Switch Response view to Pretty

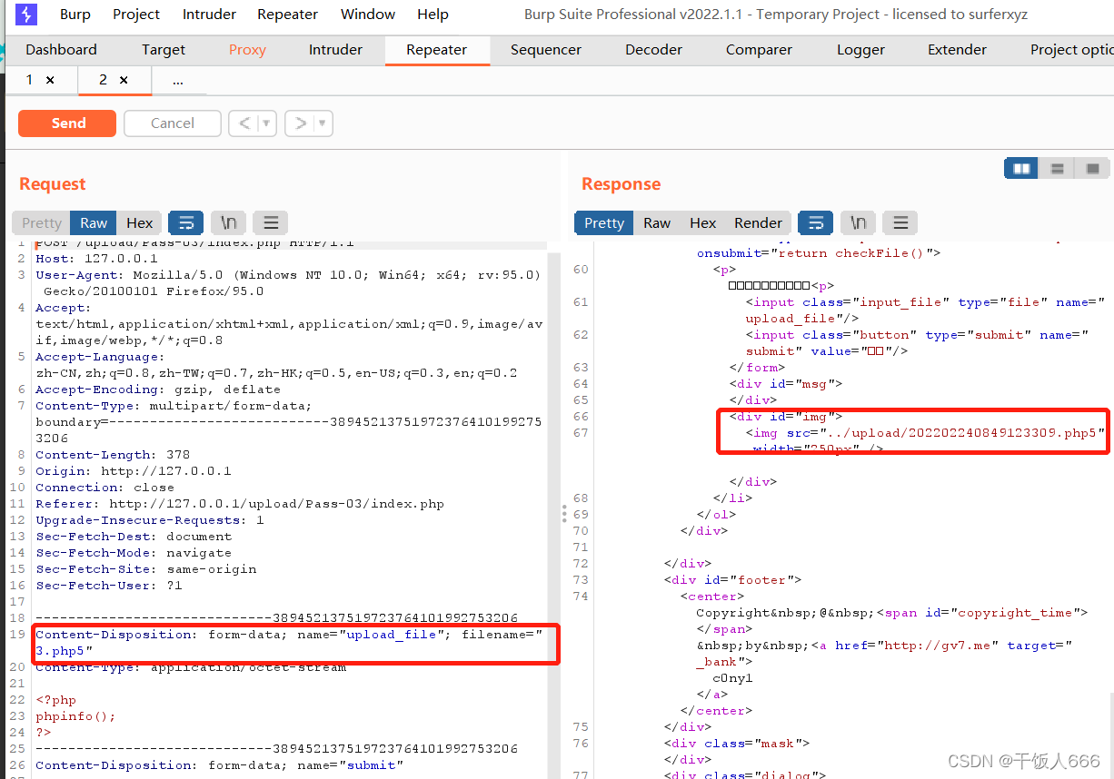tap(604, 222)
